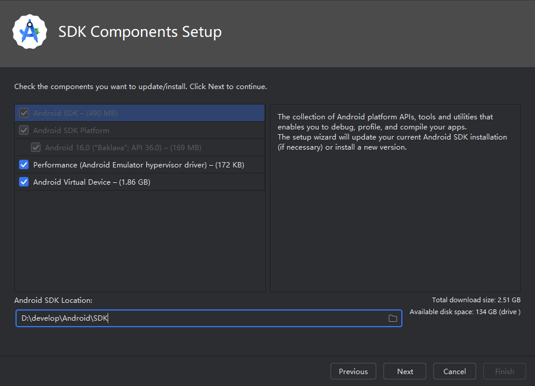Click the disabled Finish button
The height and width of the screenshot is (386, 535).
[x=504, y=371]
